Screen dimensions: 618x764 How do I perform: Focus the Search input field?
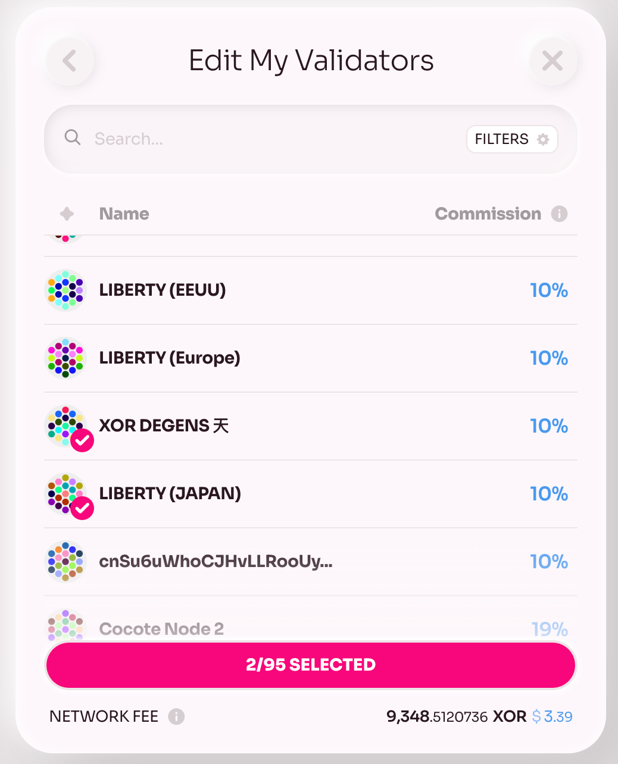(274, 139)
